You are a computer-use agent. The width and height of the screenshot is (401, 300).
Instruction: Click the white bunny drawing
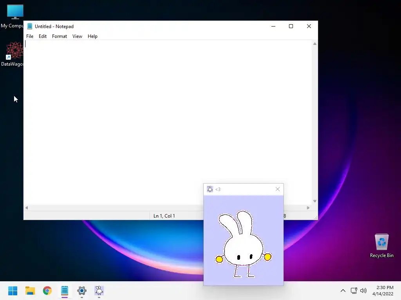[243, 244]
